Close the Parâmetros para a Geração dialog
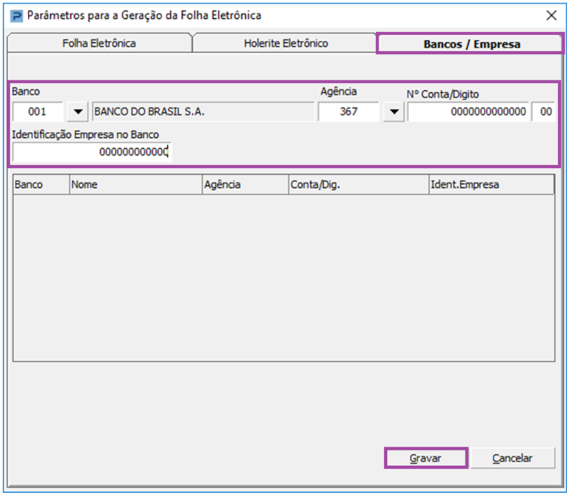The image size is (569, 496). pos(551,16)
